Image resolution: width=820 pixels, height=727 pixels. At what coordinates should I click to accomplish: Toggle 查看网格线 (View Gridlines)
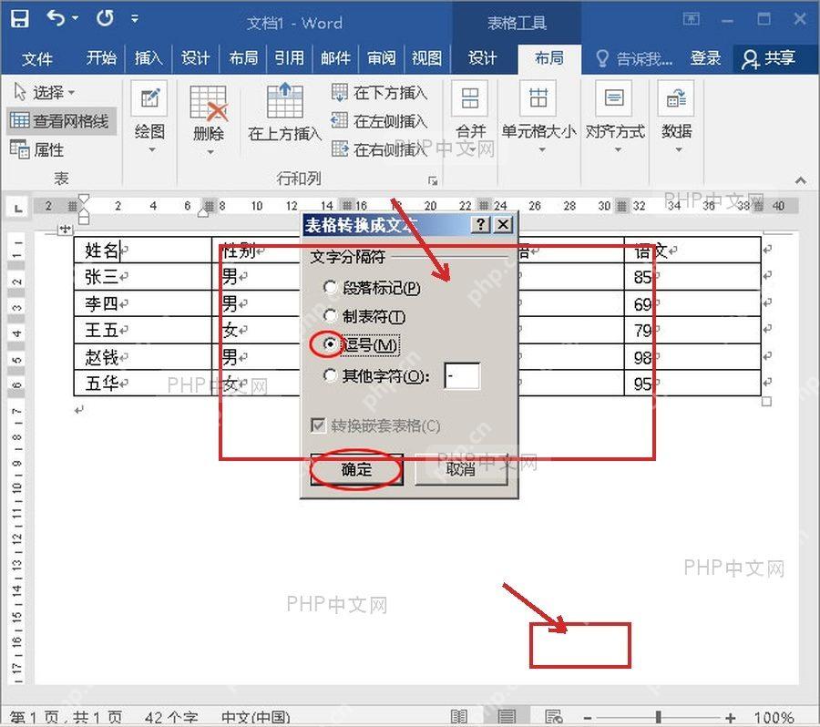click(x=60, y=121)
